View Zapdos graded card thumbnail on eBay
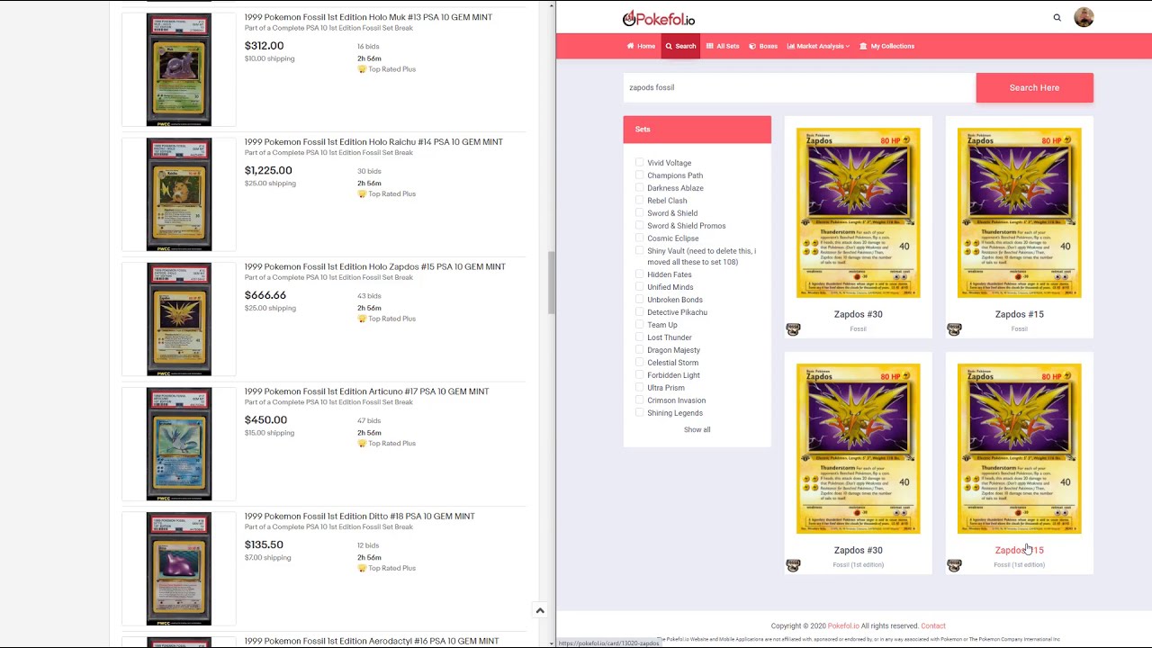 179,319
